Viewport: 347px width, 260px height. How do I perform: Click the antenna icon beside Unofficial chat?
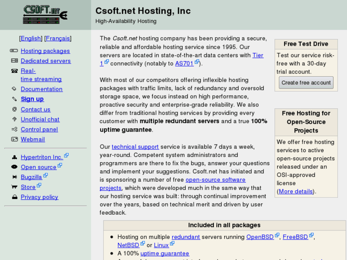tap(14, 119)
